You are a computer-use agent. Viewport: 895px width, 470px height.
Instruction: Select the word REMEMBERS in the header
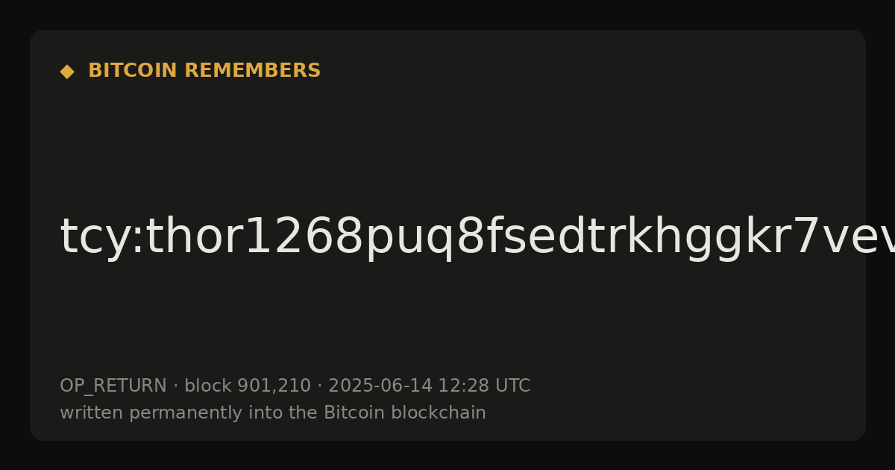pos(252,71)
